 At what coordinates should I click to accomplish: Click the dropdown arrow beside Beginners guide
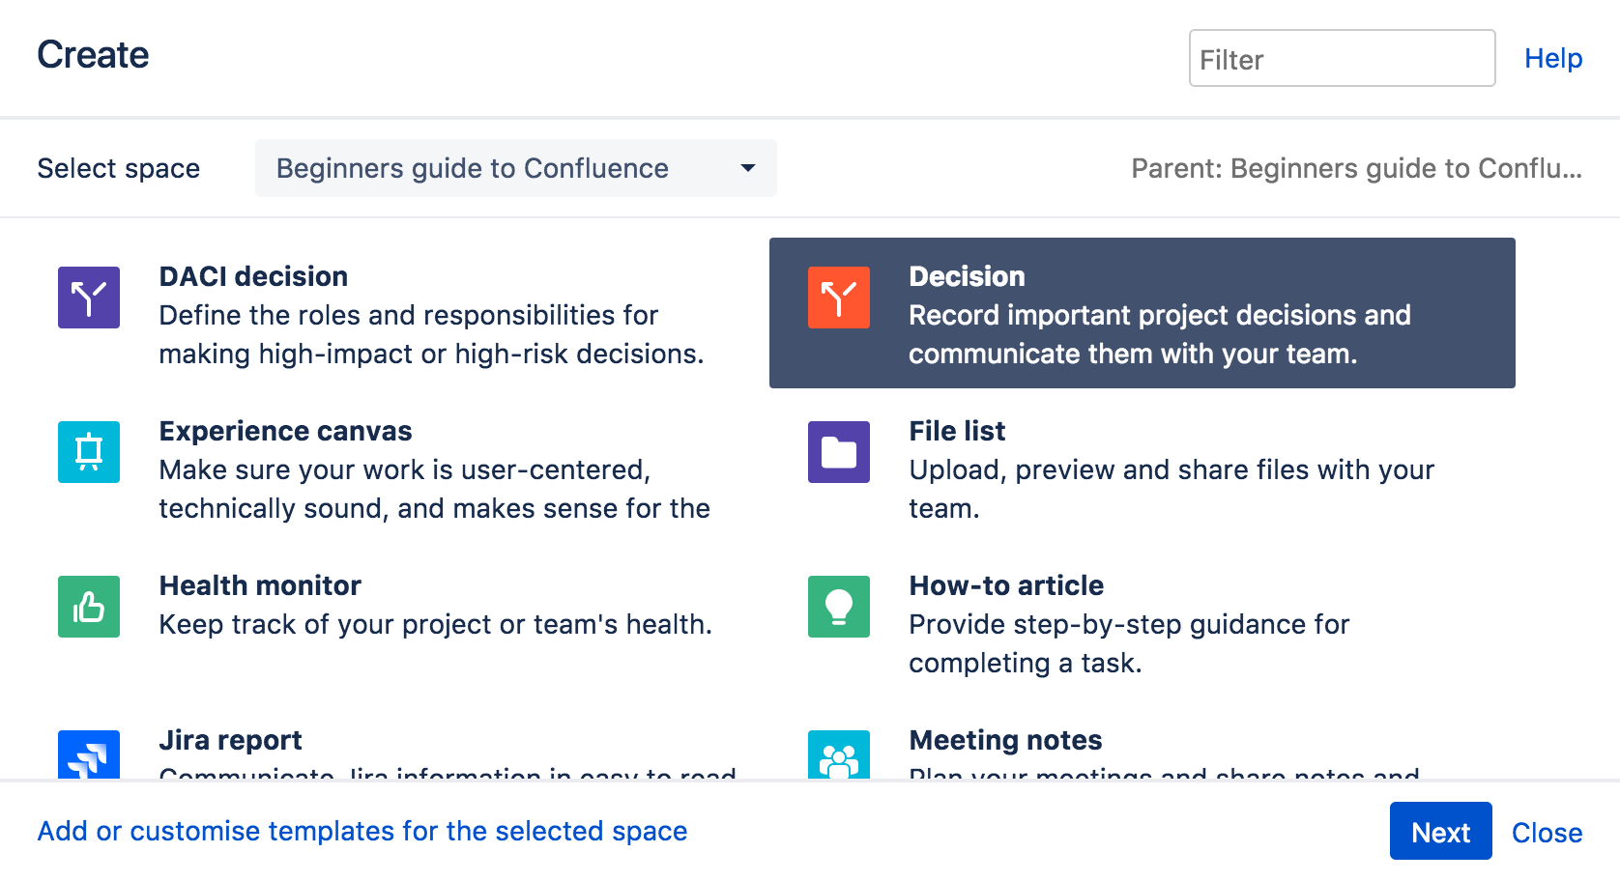click(x=747, y=168)
